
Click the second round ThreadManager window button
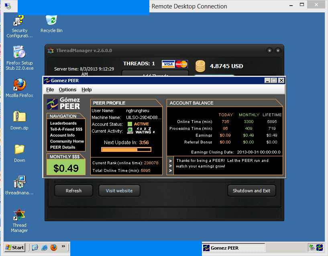278,50
